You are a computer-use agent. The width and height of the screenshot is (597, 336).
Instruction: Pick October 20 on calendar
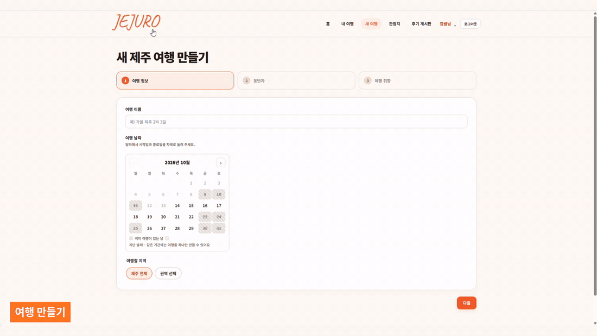tap(163, 217)
